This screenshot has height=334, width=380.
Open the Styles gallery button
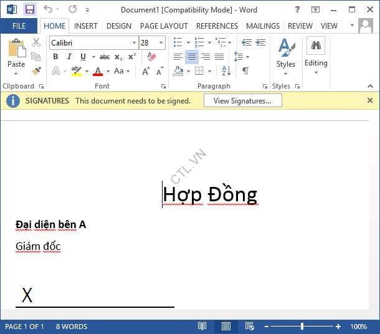pos(286,57)
